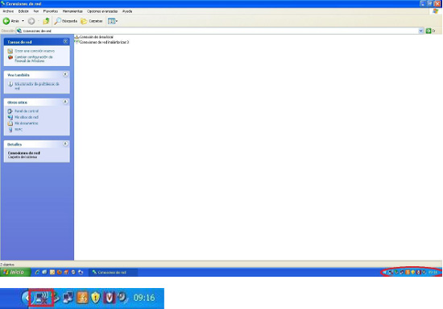This screenshot has width=443, height=309.
Task: Collapse the Otros sitios panel
Action: 65,102
